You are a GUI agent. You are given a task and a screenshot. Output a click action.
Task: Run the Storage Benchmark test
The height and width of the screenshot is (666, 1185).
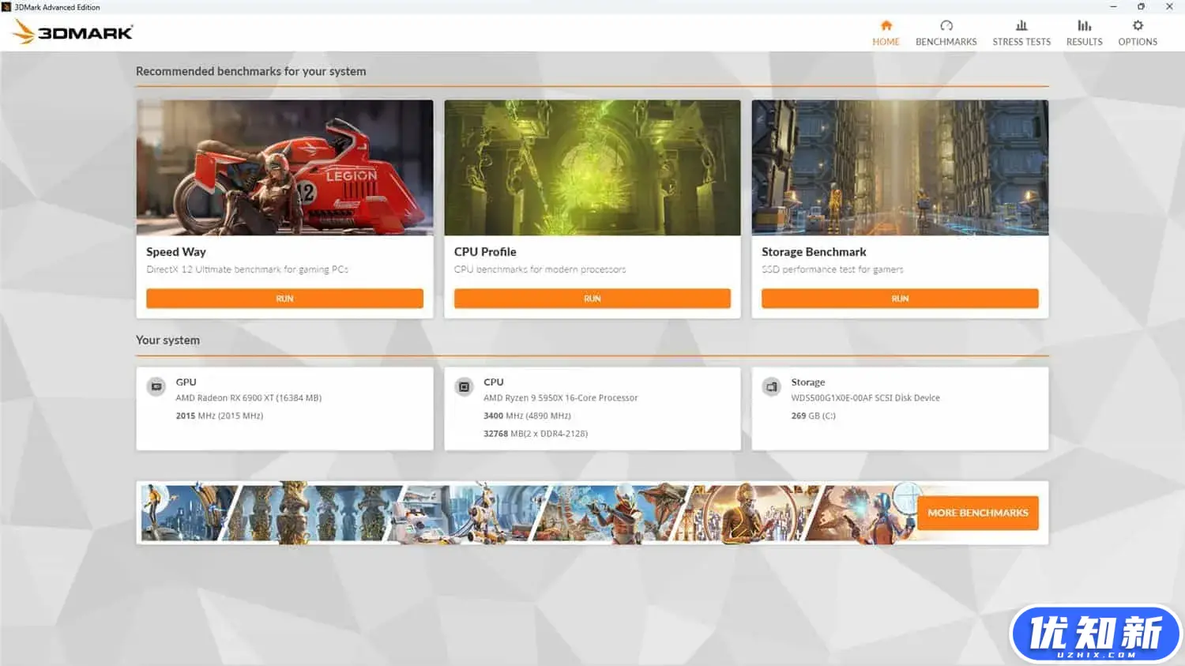click(900, 298)
